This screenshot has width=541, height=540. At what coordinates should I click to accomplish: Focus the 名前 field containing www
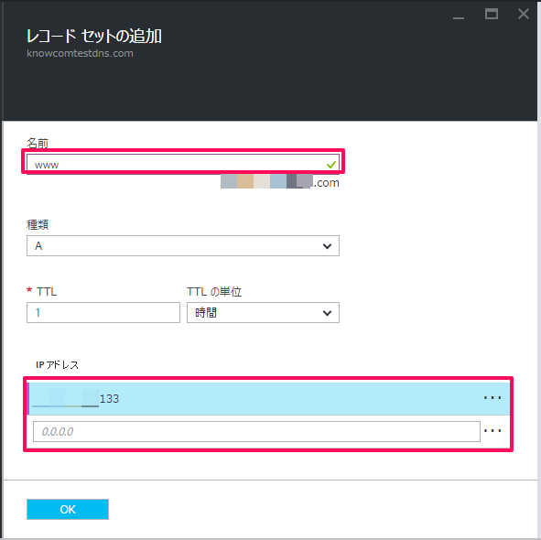click(x=183, y=164)
